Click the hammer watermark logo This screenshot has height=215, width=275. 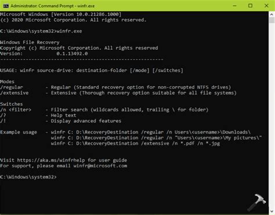click(x=257, y=202)
